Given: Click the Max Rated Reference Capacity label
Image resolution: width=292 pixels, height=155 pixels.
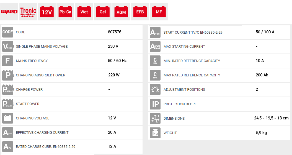Looking at the screenshot, I should point(192,75).
